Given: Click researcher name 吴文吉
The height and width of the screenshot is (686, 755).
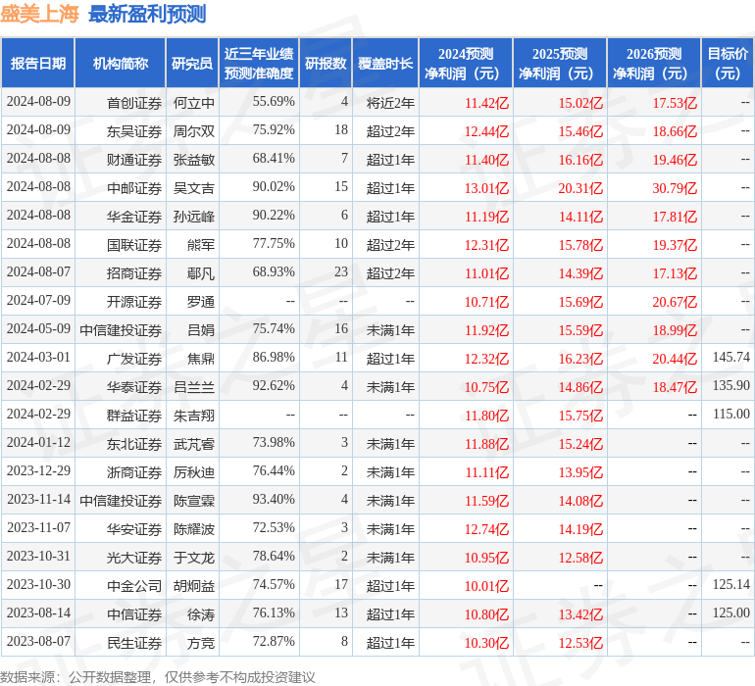Looking at the screenshot, I should click(193, 188).
